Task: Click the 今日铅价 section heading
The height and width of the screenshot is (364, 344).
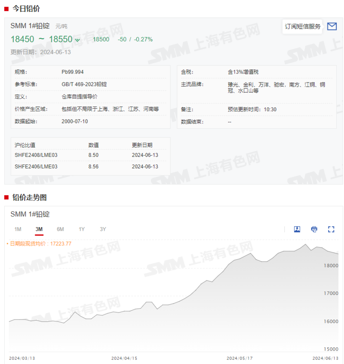Action: click(x=26, y=9)
